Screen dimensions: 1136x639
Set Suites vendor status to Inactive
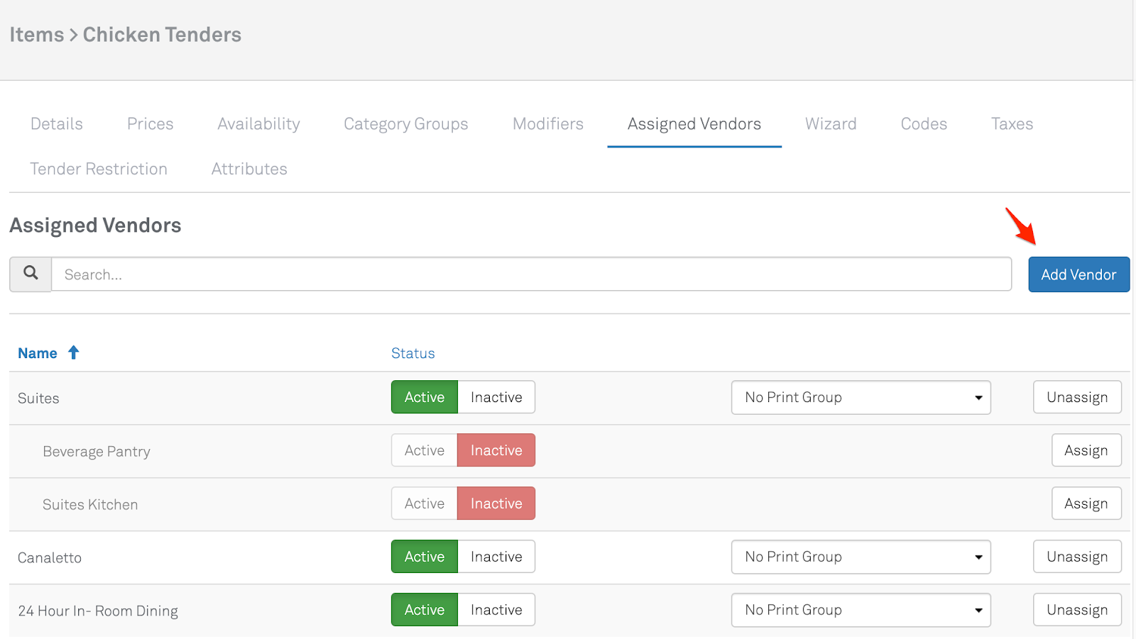[496, 397]
